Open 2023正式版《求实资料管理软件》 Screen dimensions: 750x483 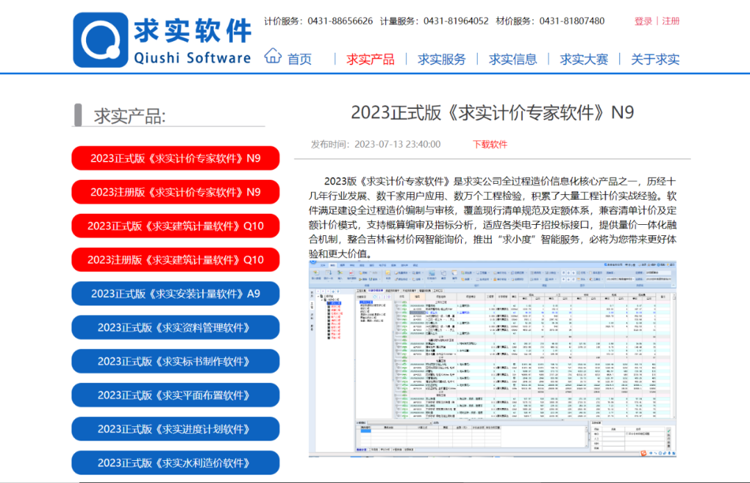click(176, 328)
